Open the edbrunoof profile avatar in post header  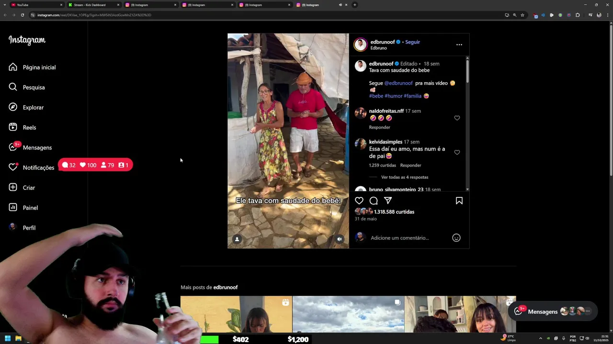coord(360,45)
